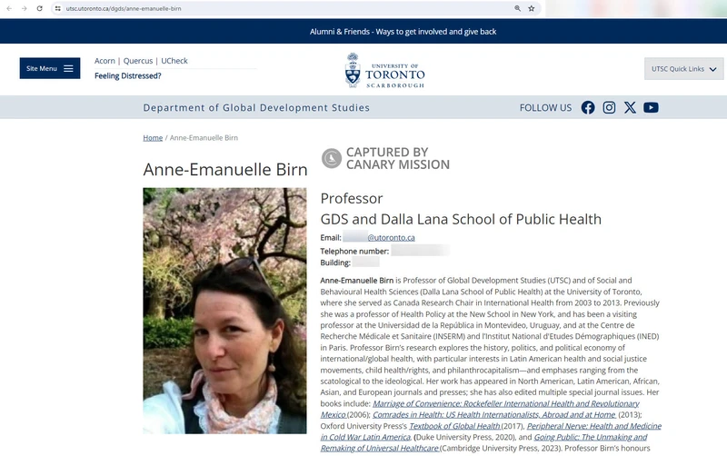The image size is (727, 456).
Task: Click the browser zoom magnifier icon
Action: [x=518, y=8]
